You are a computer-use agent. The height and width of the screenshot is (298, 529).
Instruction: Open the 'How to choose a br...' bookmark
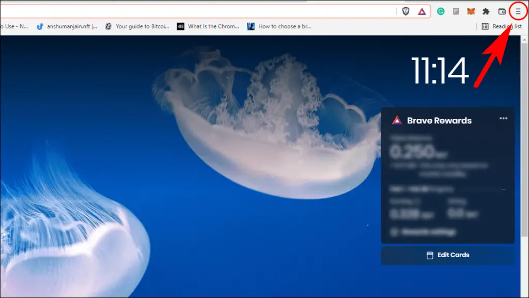point(279,26)
